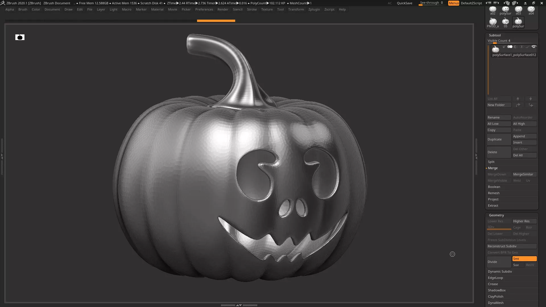This screenshot has height=307, width=546.
Task: Toggle the subtool eye visibility icon
Action: point(534,47)
